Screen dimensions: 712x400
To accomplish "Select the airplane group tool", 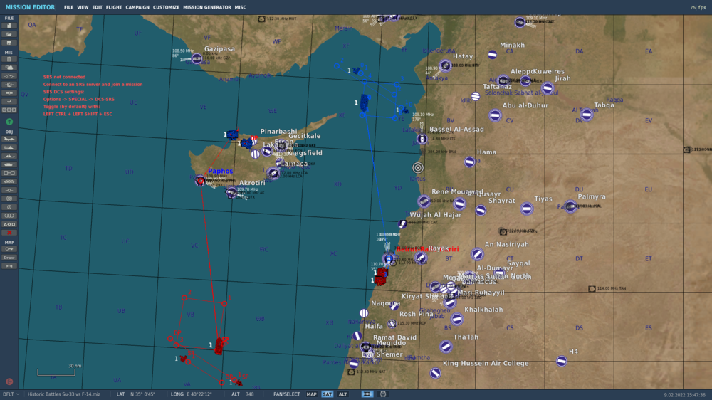I will 9,139.
